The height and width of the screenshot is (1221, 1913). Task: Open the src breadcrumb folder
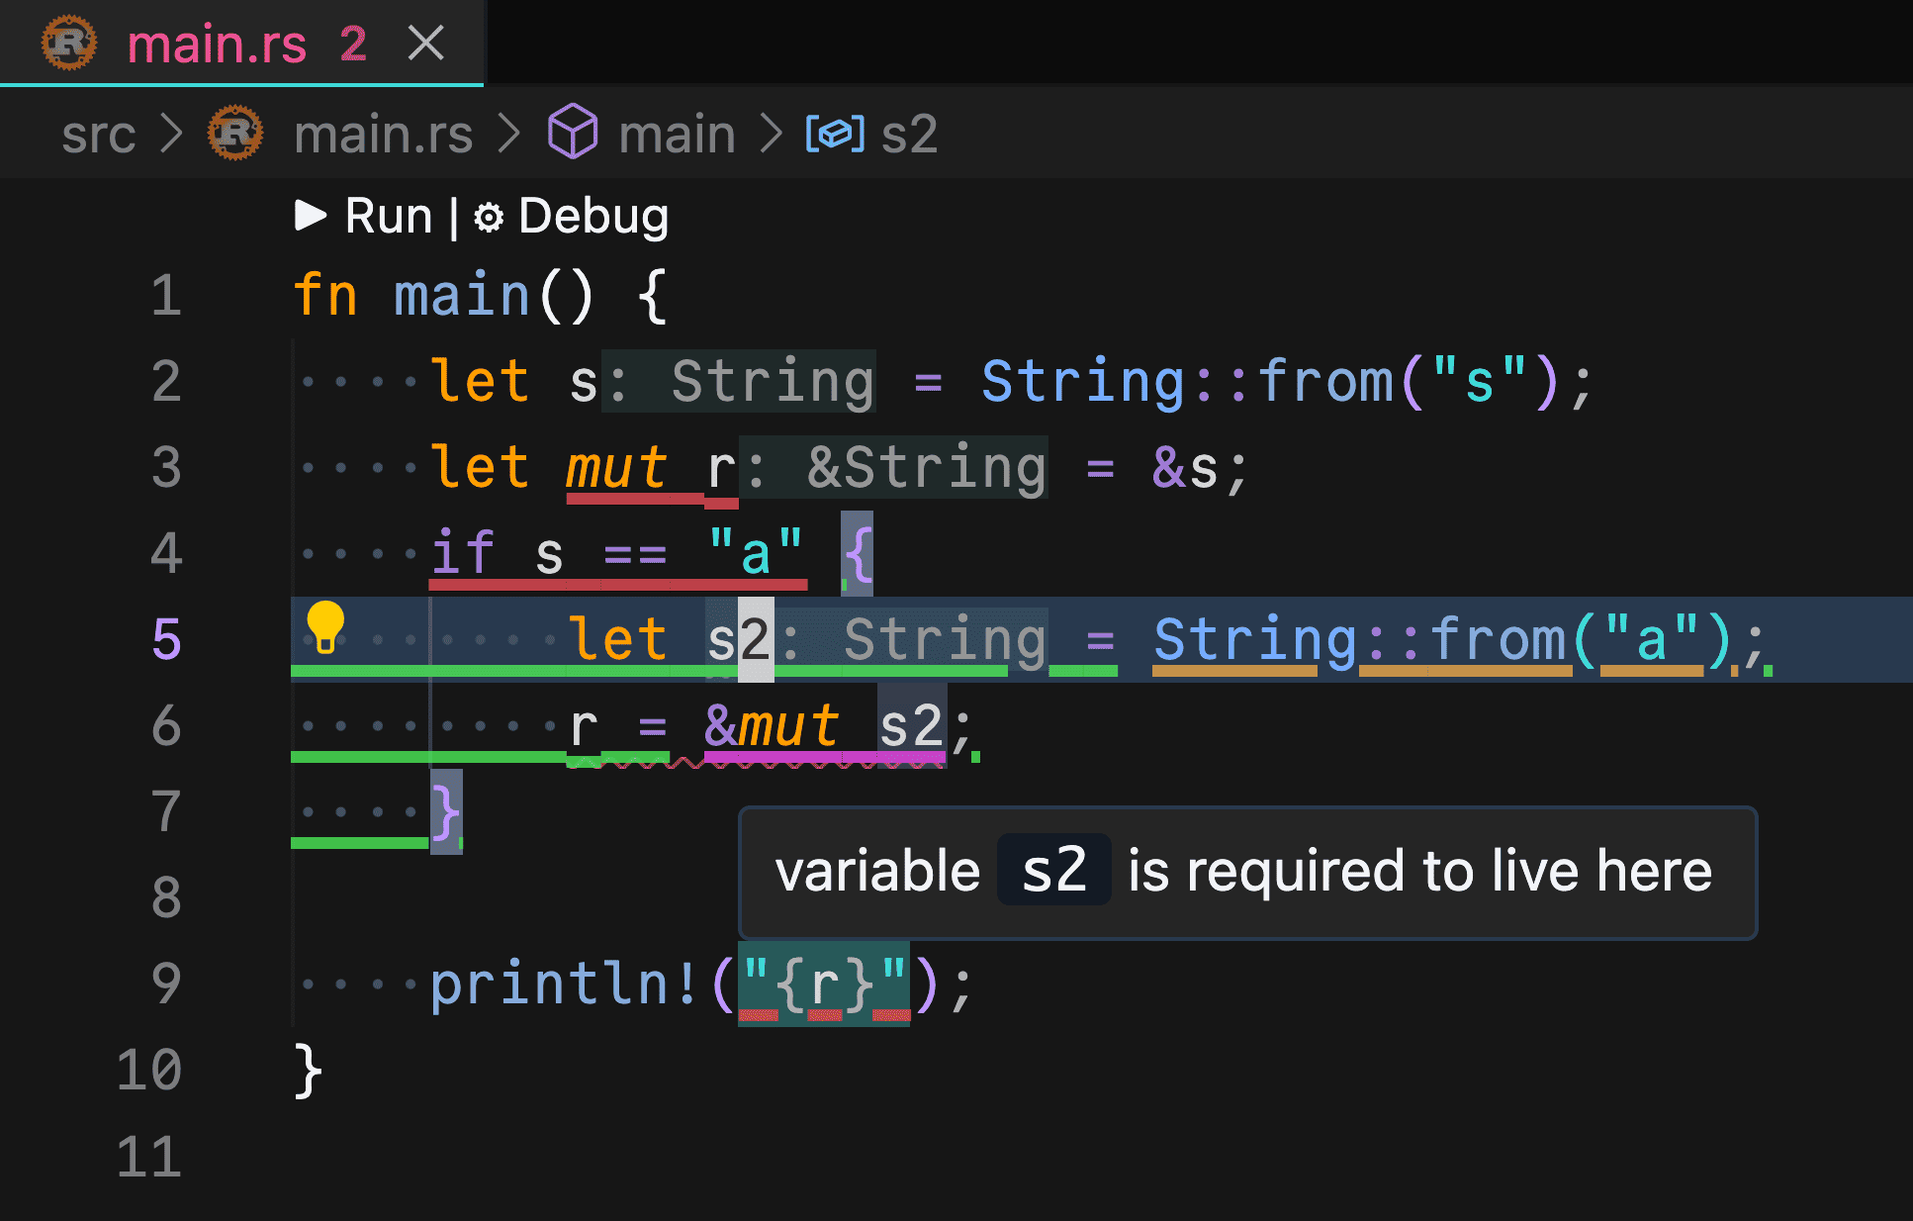click(x=98, y=134)
